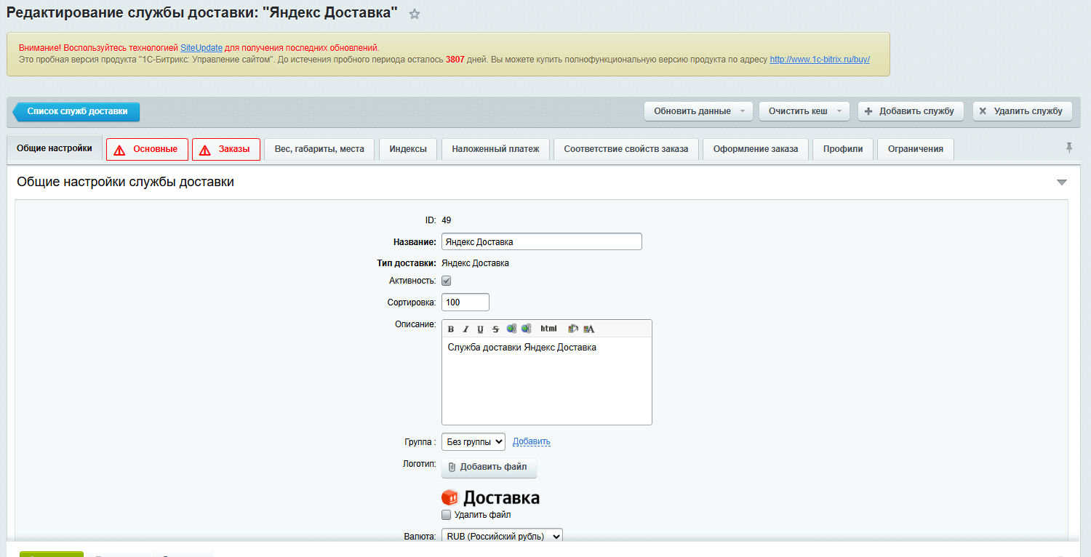Click inside the Описание text area
1091x557 pixels.
pyautogui.click(x=547, y=380)
